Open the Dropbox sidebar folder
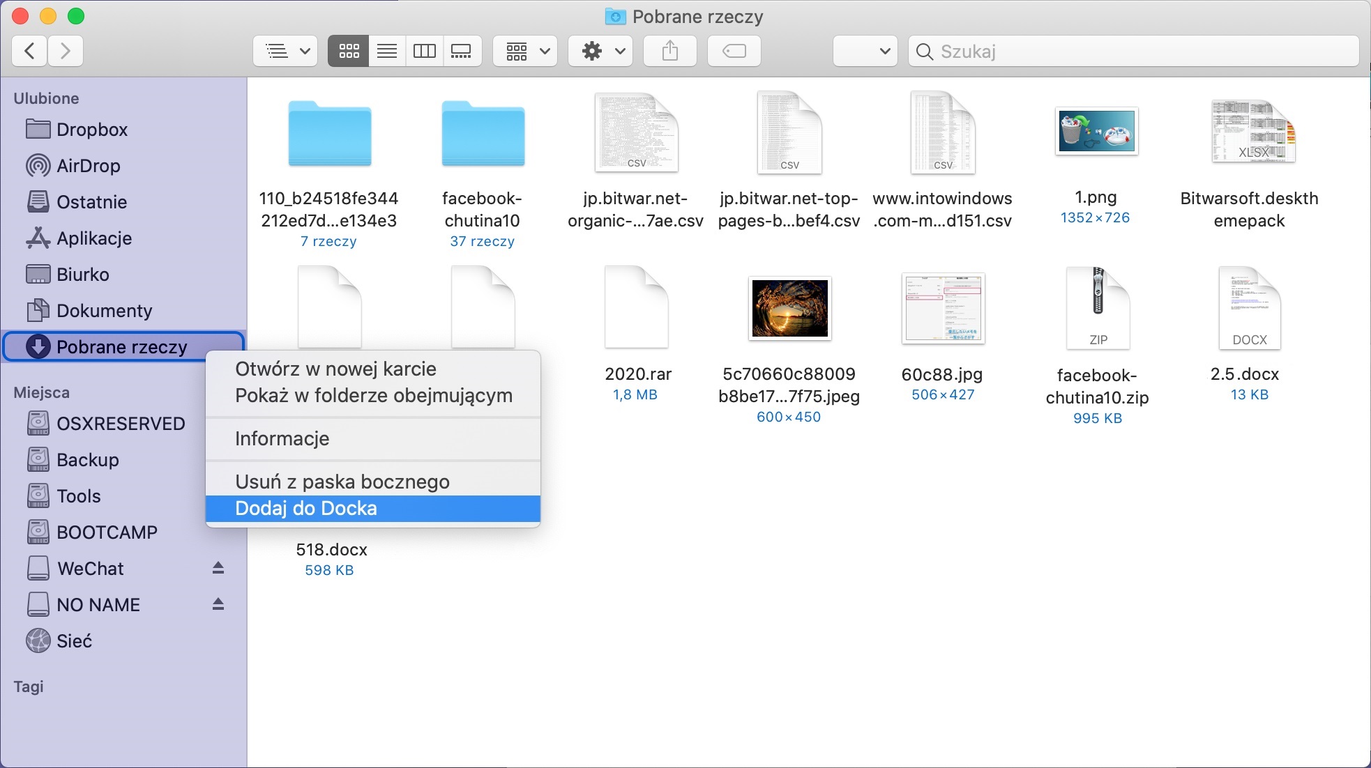The width and height of the screenshot is (1371, 768). click(92, 130)
